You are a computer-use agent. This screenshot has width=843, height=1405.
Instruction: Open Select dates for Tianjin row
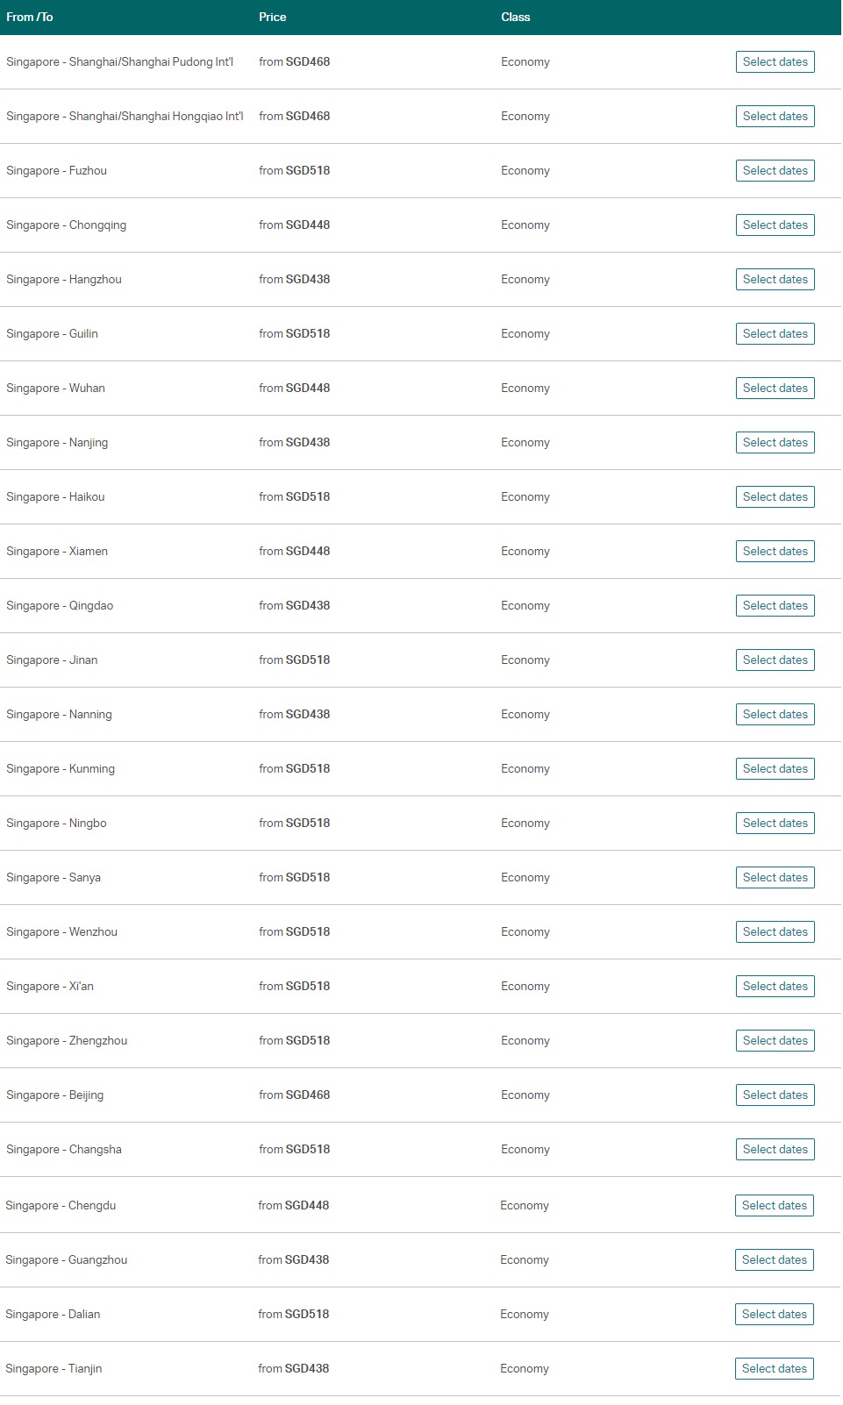pos(774,1369)
